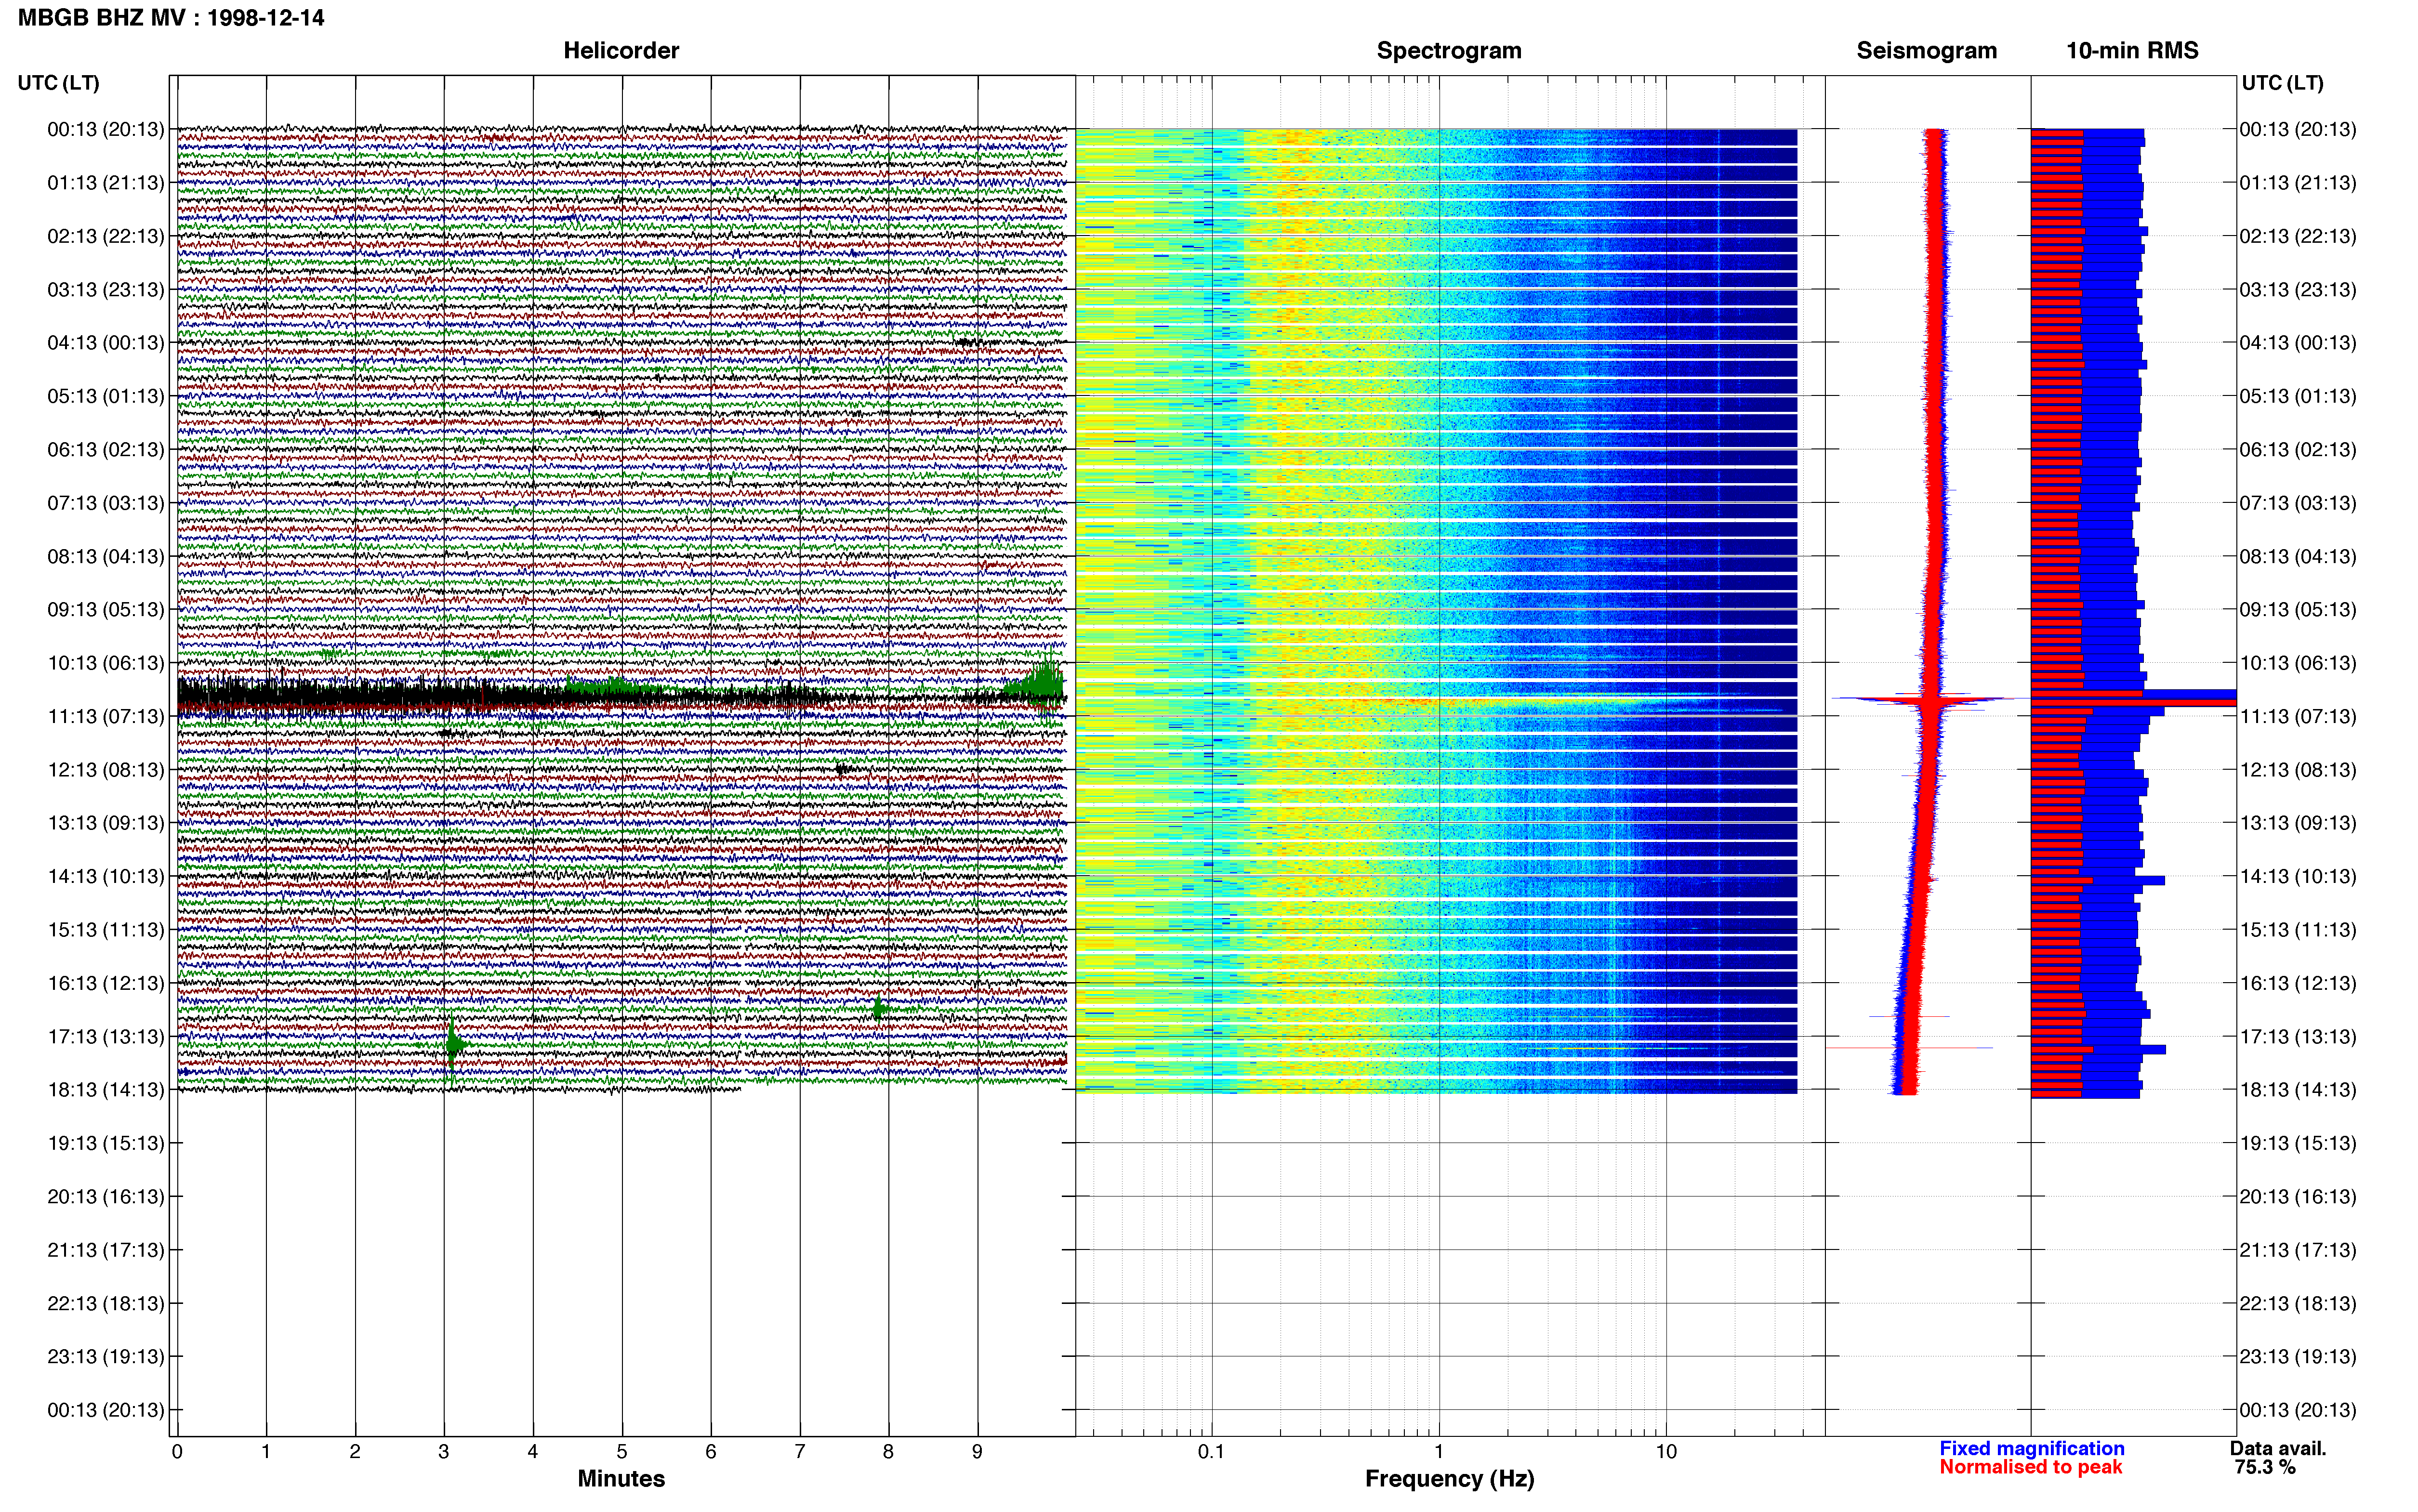Image resolution: width=2418 pixels, height=1512 pixels.
Task: Select the Spectrogram panel heading
Action: pos(1449,51)
